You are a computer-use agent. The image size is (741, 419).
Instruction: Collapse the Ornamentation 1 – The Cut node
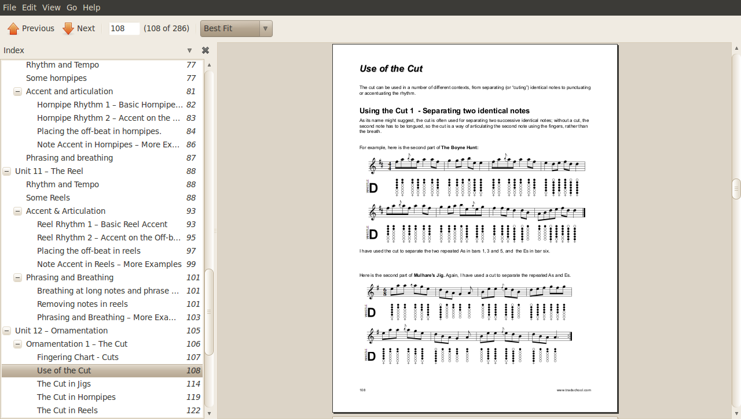coord(17,344)
